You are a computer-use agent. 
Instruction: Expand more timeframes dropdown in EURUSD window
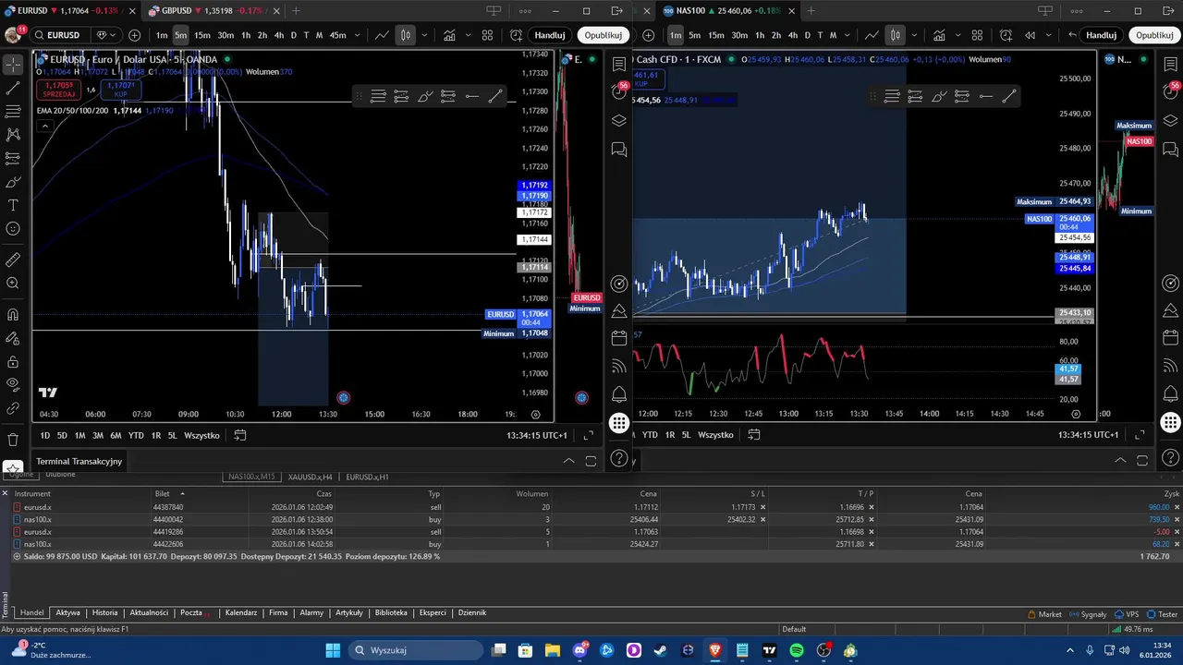pos(357,35)
